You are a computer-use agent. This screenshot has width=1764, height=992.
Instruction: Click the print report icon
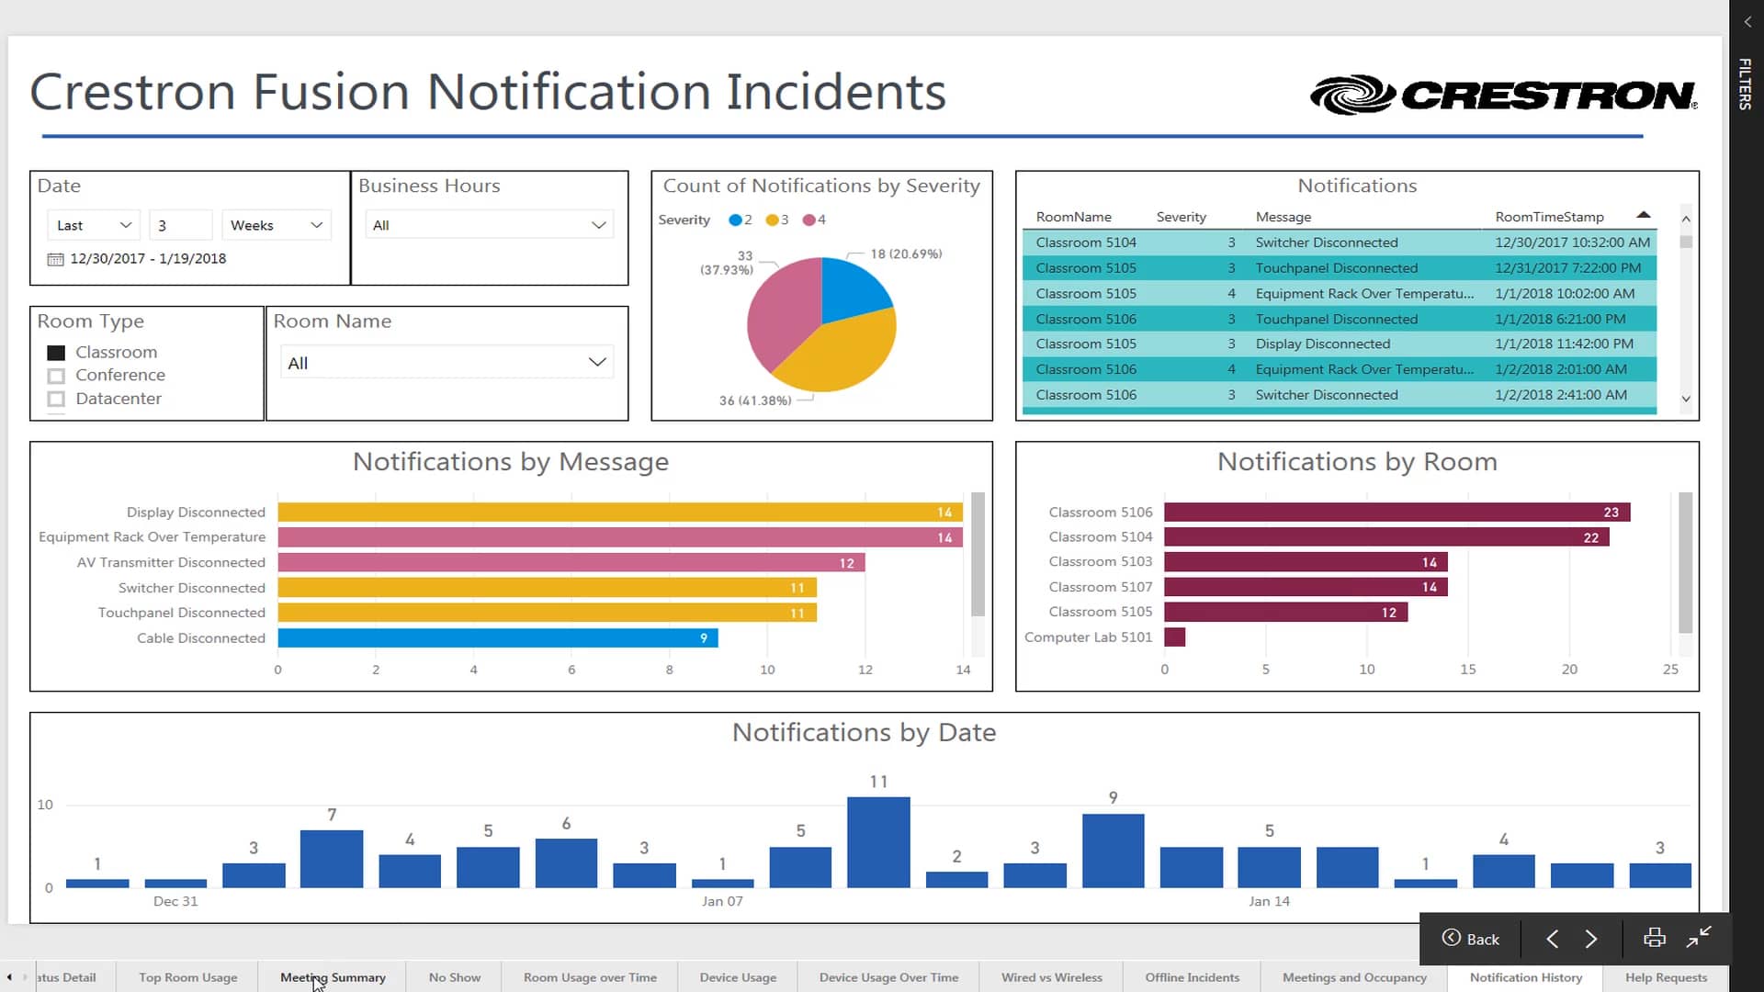click(1654, 938)
